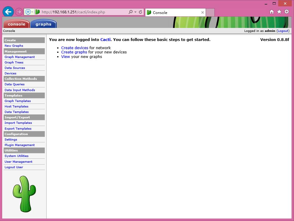Open Settings under Configuration

click(x=11, y=140)
